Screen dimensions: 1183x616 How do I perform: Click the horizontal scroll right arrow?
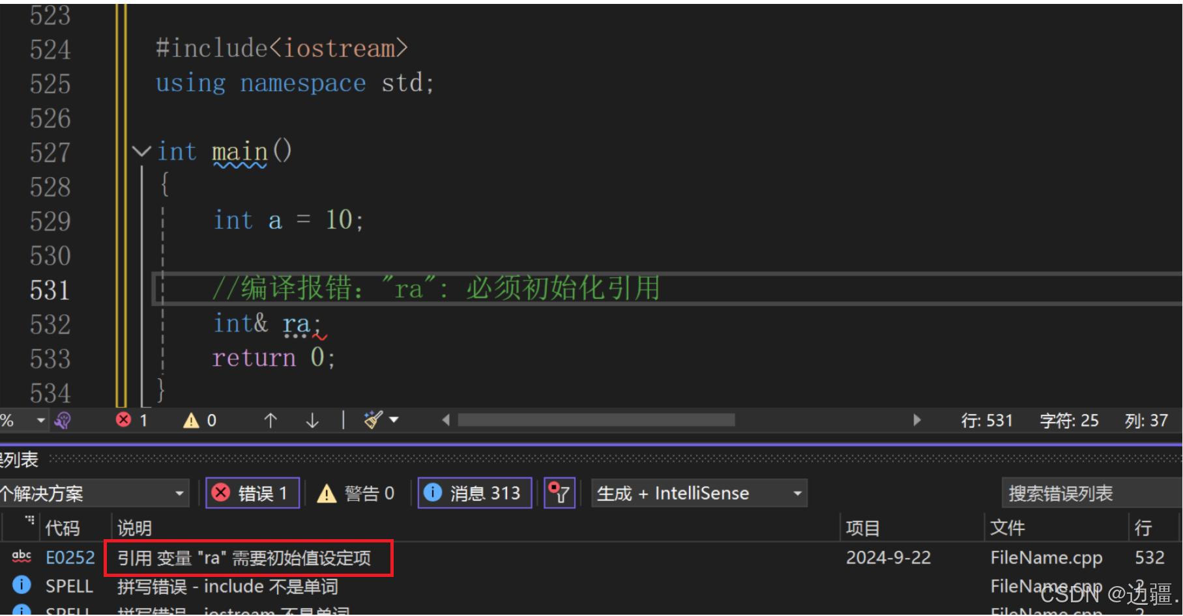click(x=917, y=420)
